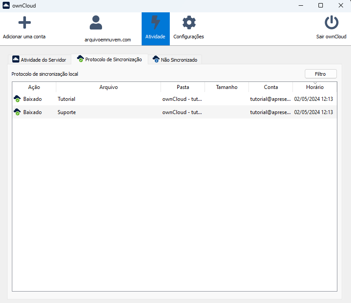Image resolution: width=351 pixels, height=303 pixels.
Task: Click the Adicionar uma conta plus icon
Action: 24,22
